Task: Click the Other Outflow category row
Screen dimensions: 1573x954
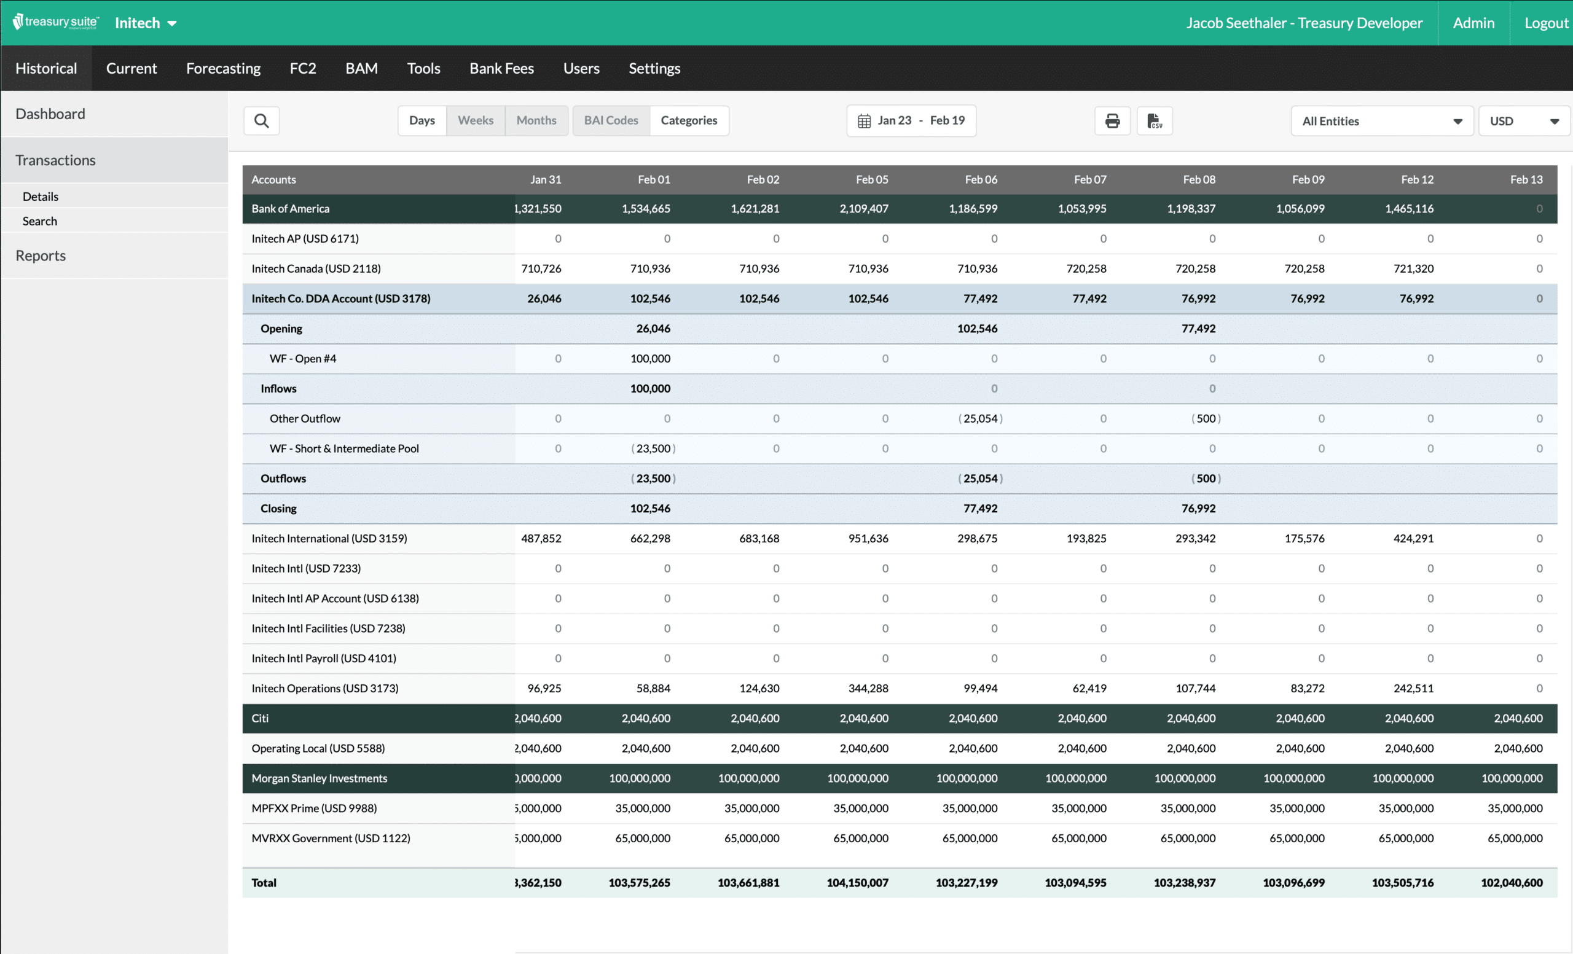Action: tap(900, 418)
